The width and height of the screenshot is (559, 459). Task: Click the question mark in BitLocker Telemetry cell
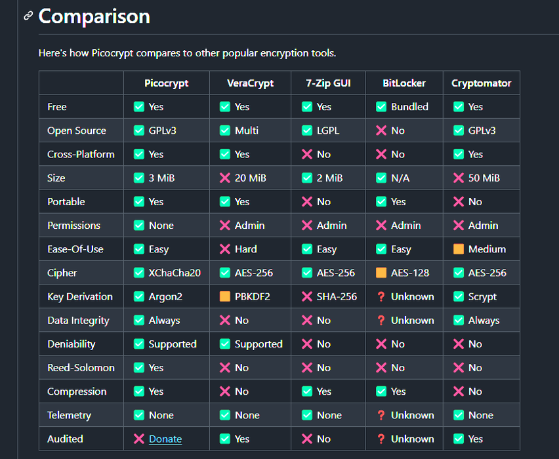coord(381,415)
